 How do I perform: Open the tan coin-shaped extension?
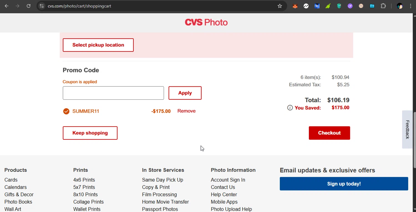point(361,6)
